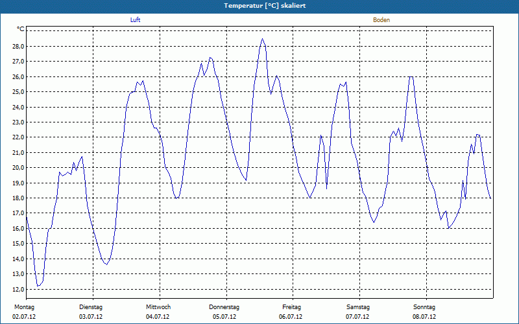
Task: Click the 24,0 y-axis value
Action: (x=18, y=107)
